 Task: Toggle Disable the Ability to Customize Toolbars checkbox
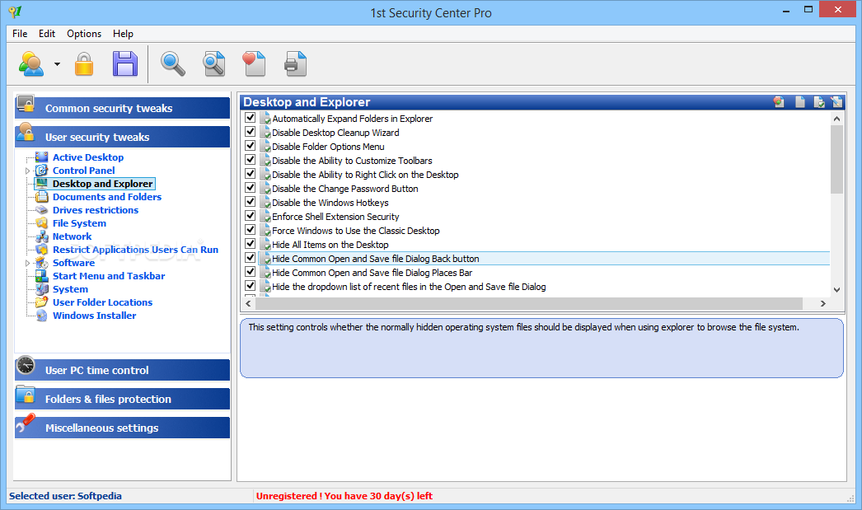click(251, 159)
